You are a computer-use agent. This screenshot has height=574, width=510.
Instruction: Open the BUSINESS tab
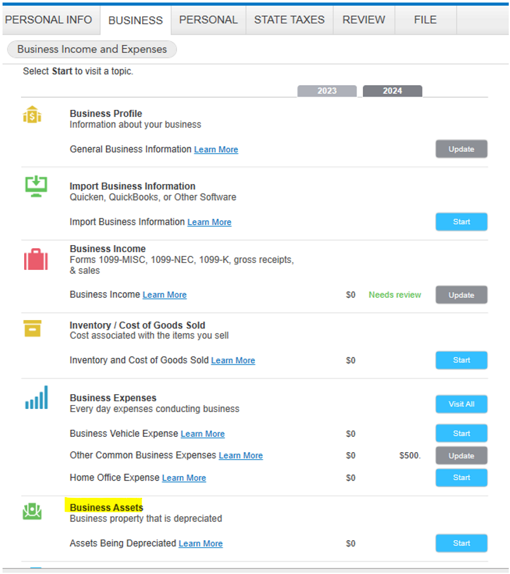pyautogui.click(x=135, y=20)
